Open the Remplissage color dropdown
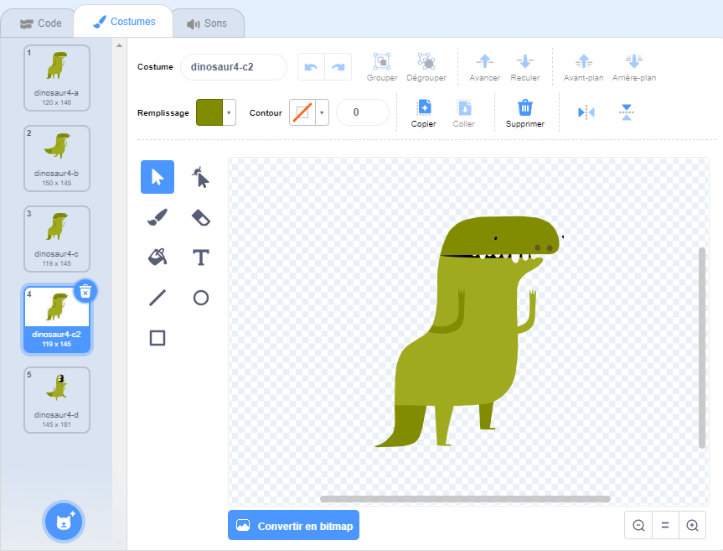This screenshot has width=723, height=551. [x=229, y=112]
